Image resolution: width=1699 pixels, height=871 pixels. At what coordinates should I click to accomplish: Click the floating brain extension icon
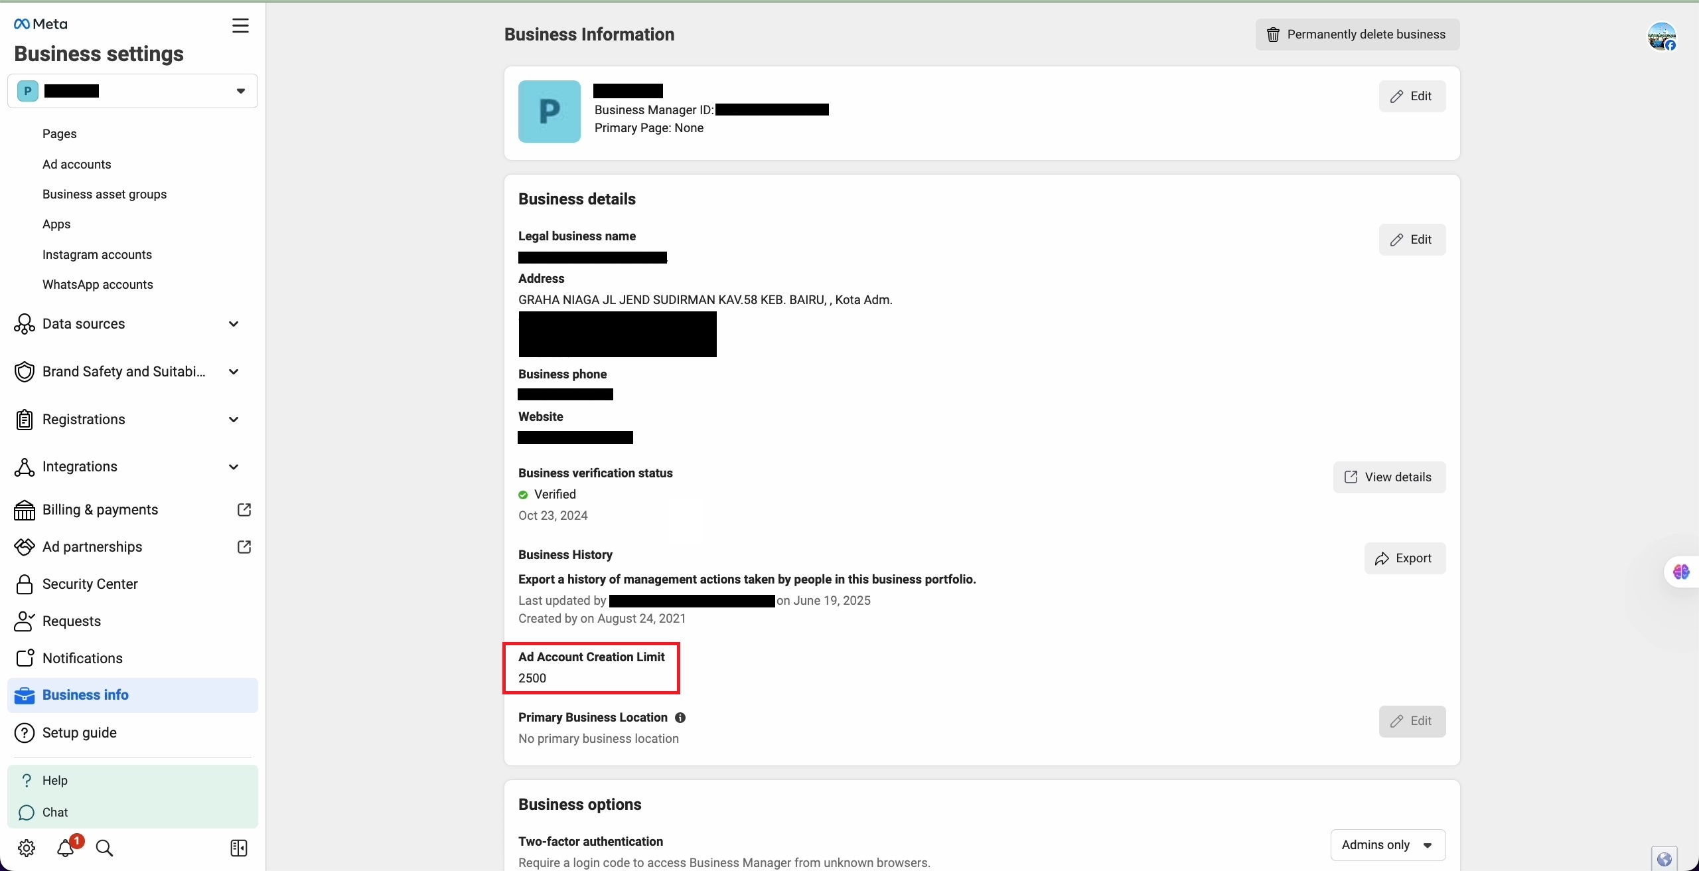(1681, 572)
